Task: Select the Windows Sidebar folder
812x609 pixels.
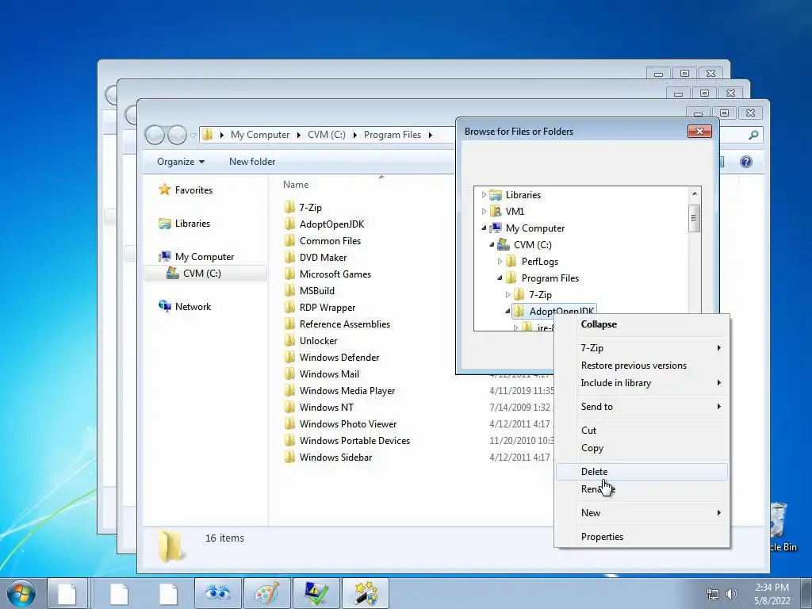Action: click(328, 457)
